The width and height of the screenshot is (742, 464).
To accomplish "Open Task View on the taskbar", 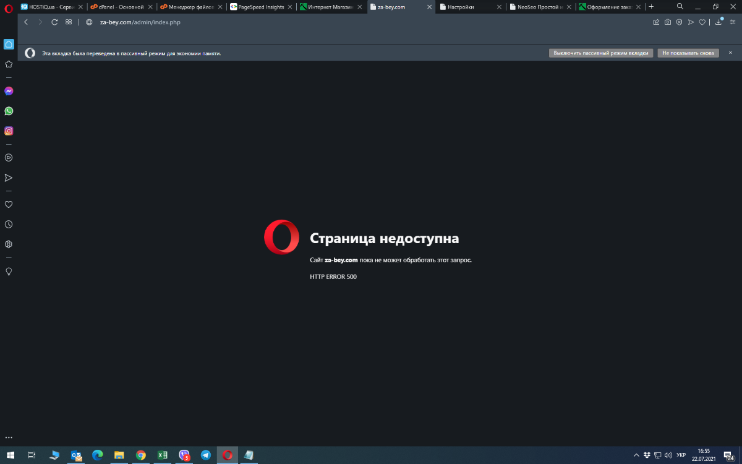I will (x=32, y=455).
